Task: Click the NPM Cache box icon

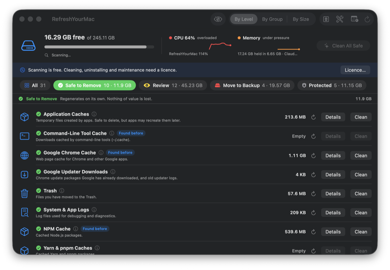Action: [x=24, y=232]
